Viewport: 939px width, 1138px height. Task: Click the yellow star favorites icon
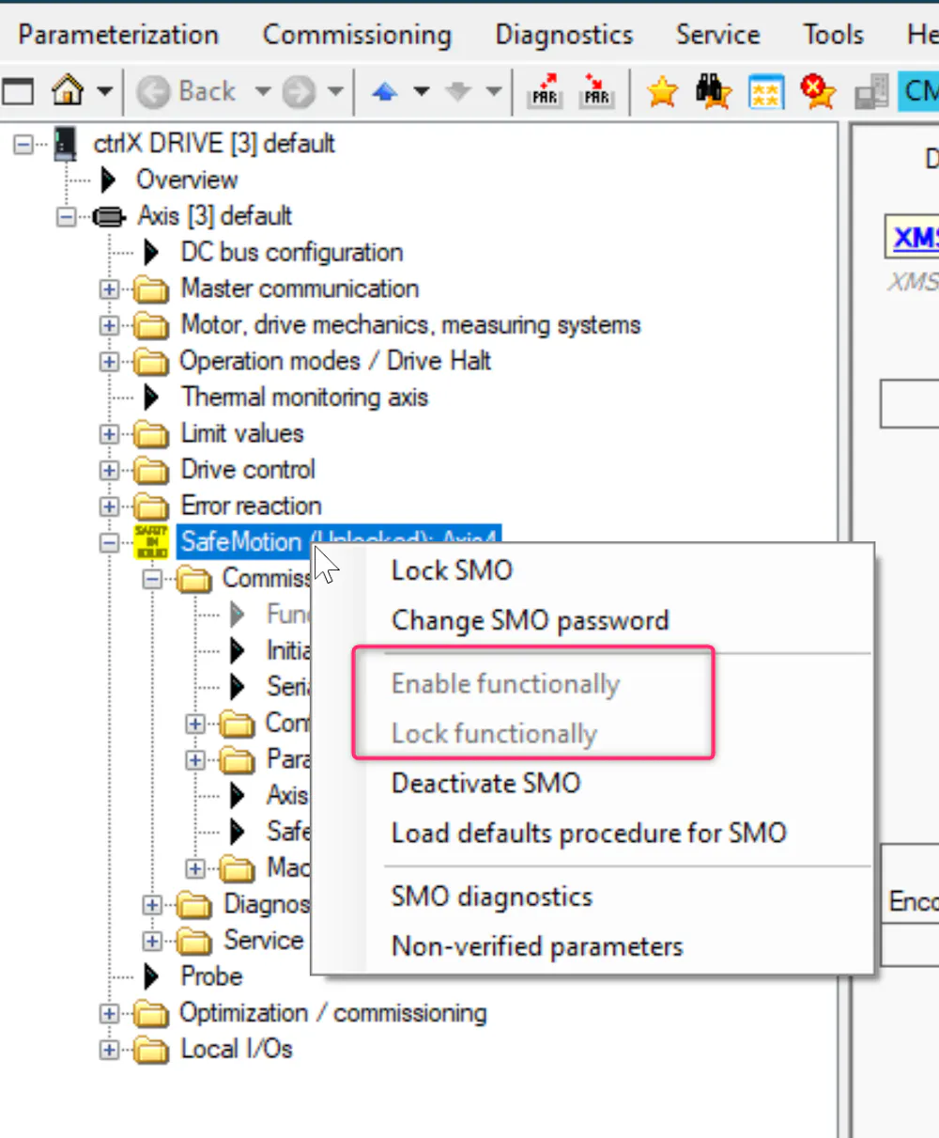point(663,92)
